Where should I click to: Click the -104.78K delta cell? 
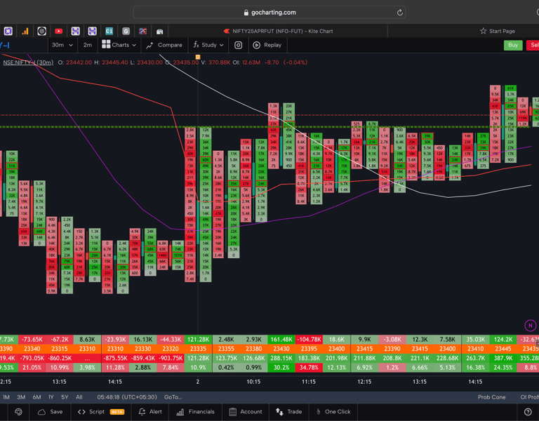pyautogui.click(x=309, y=340)
